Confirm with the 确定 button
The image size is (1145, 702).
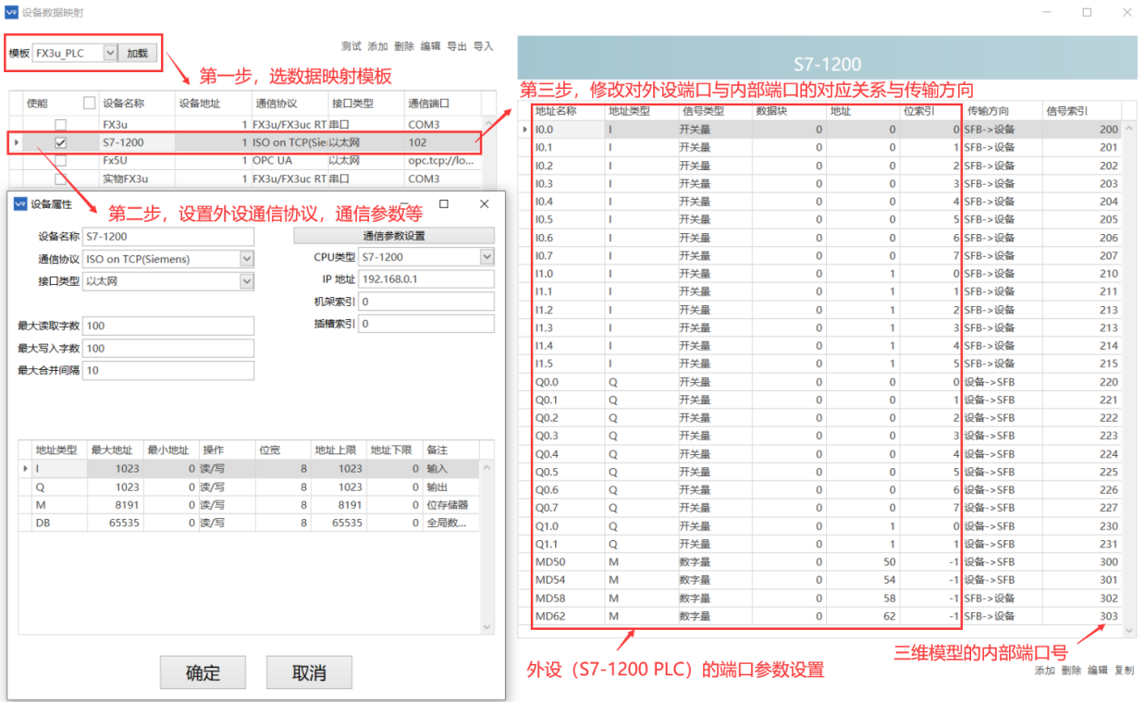(203, 673)
